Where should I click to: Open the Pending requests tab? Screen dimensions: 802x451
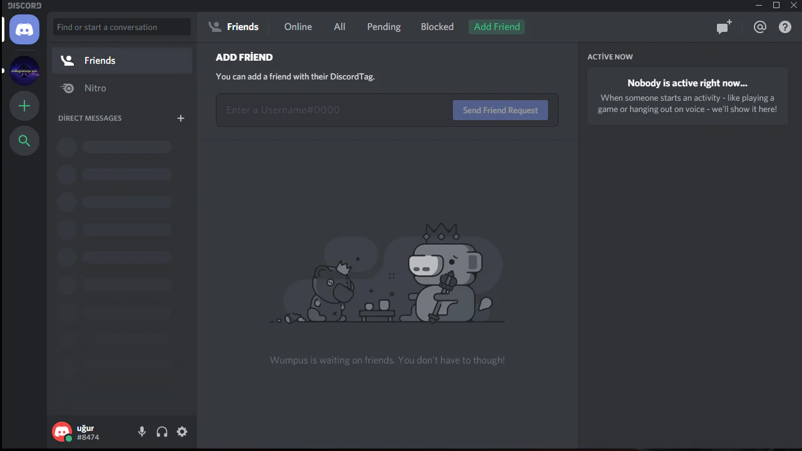(x=383, y=27)
